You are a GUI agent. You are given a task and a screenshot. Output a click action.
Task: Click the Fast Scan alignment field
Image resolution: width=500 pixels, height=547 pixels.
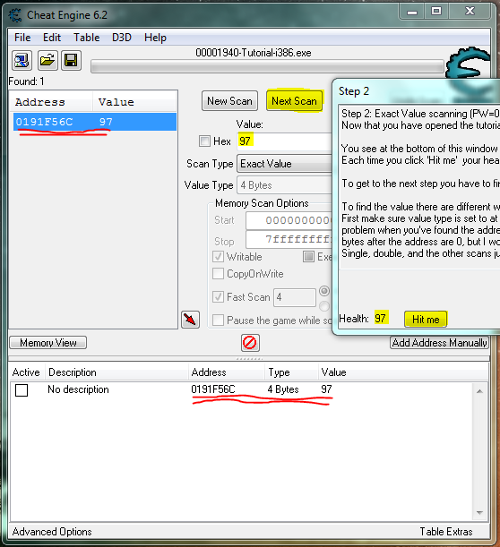(x=295, y=297)
